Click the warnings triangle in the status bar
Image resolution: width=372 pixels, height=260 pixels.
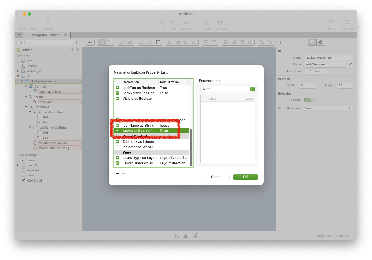click(x=186, y=235)
